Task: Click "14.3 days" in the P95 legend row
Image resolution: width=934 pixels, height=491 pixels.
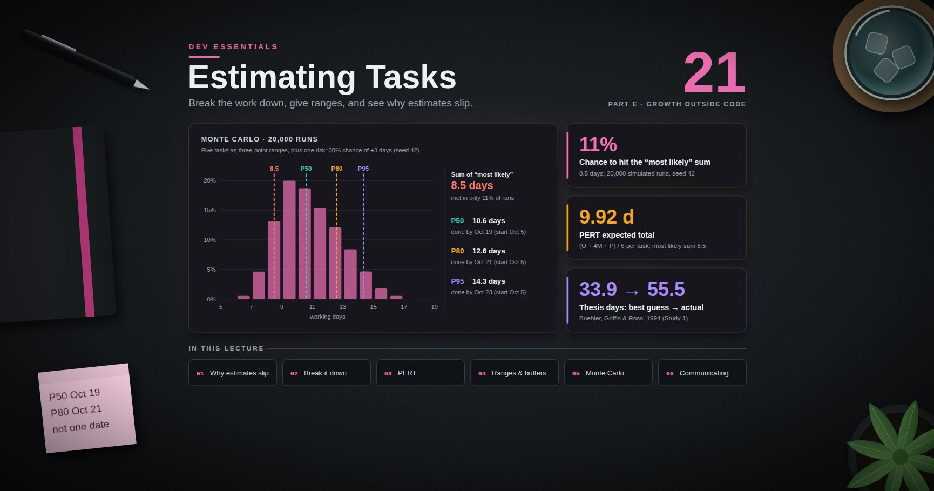Action: [x=489, y=281]
